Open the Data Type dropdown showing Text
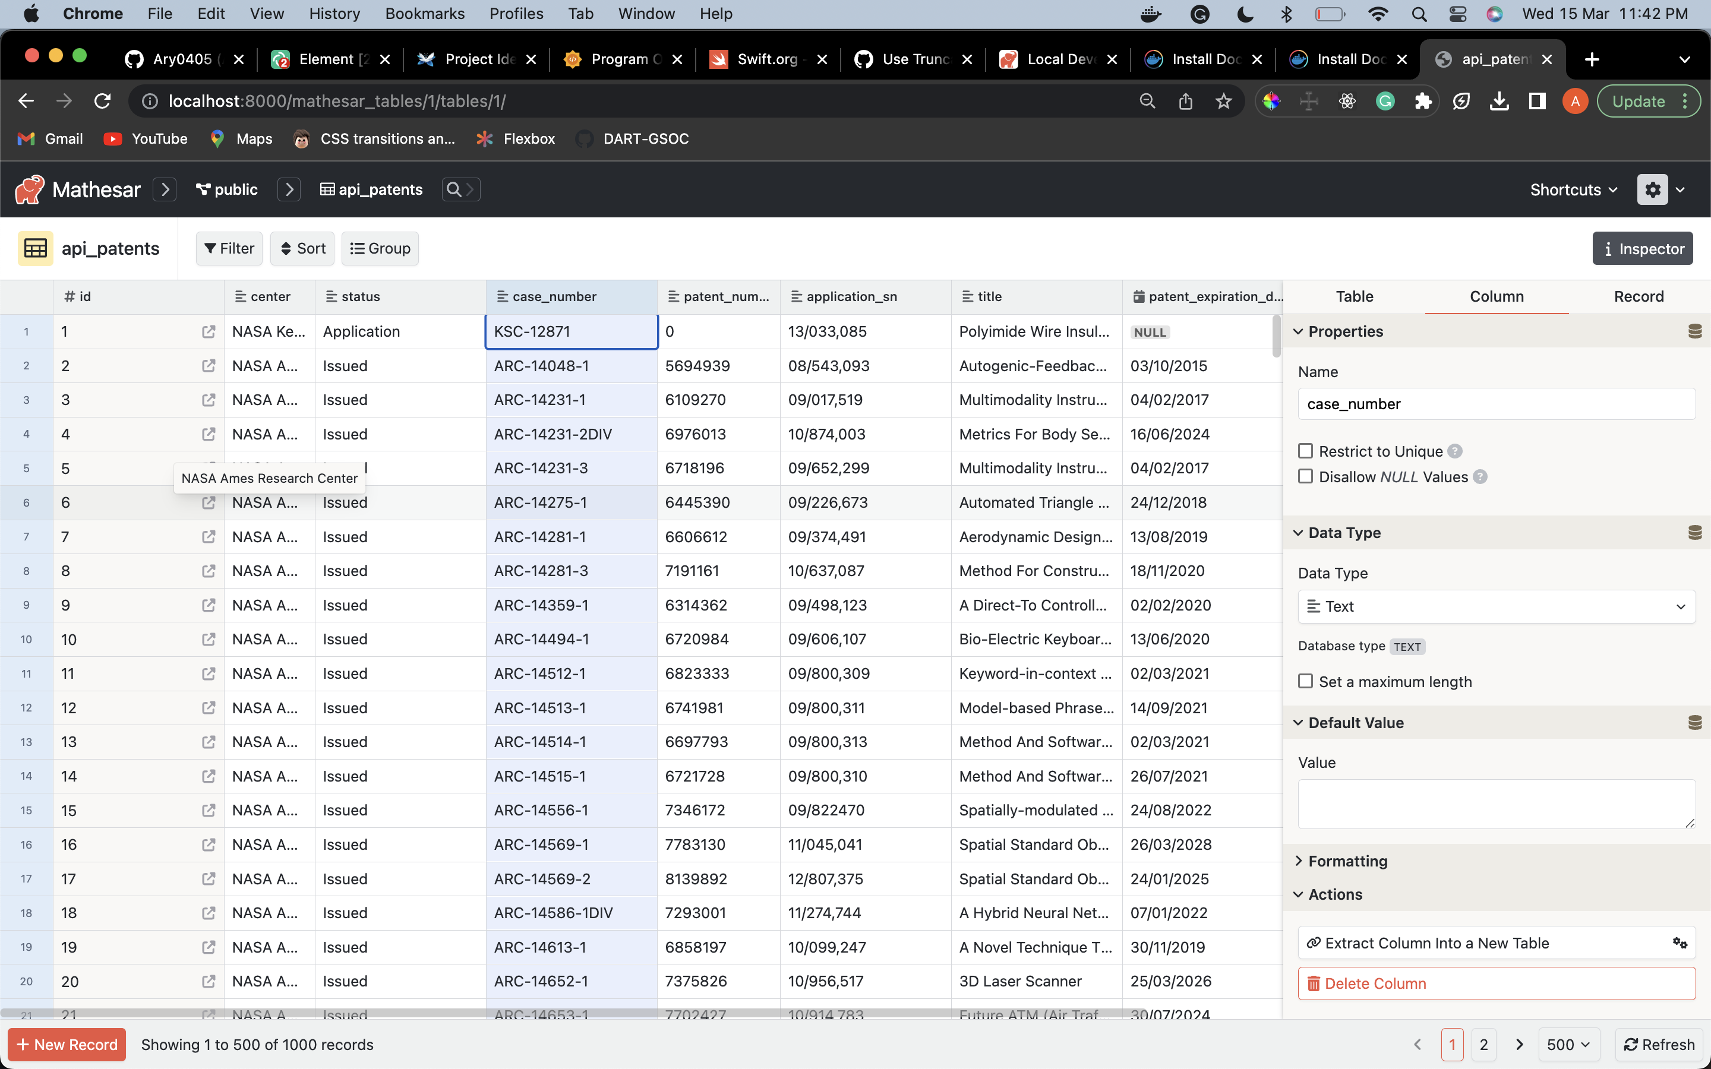Image resolution: width=1711 pixels, height=1069 pixels. click(x=1495, y=606)
